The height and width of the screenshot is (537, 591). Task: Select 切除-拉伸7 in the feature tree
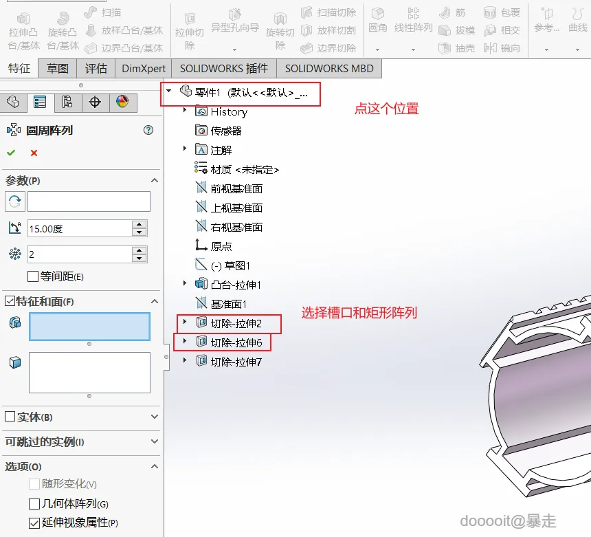click(x=228, y=362)
